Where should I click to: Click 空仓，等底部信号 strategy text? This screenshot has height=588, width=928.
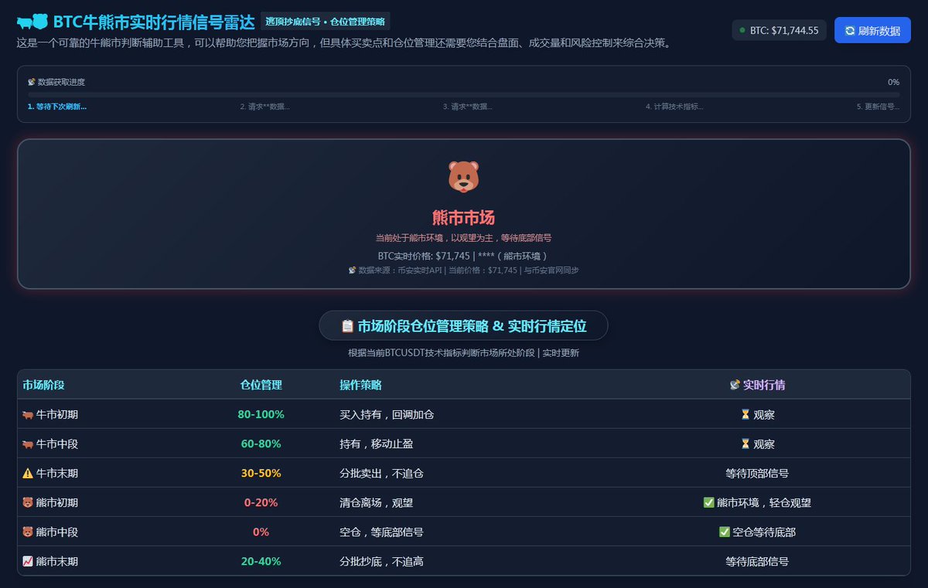pyautogui.click(x=381, y=532)
